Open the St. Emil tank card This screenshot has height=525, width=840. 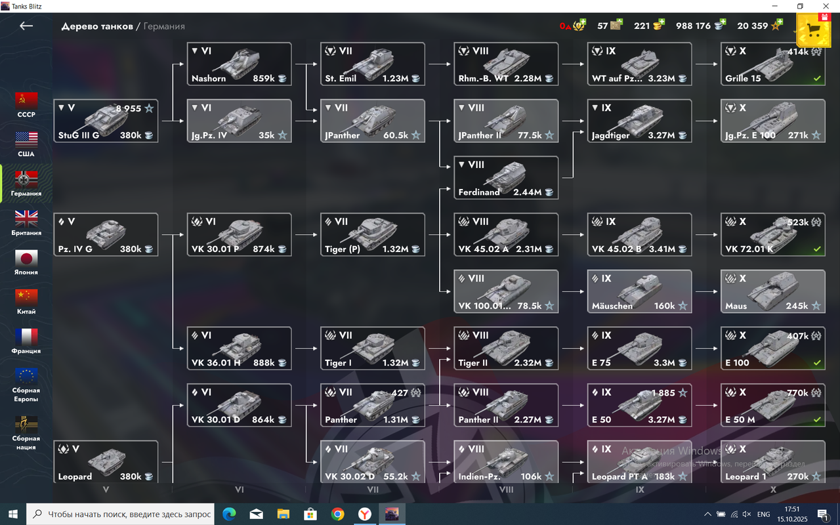(x=373, y=64)
